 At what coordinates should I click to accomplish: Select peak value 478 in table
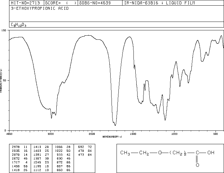point(81,151)
